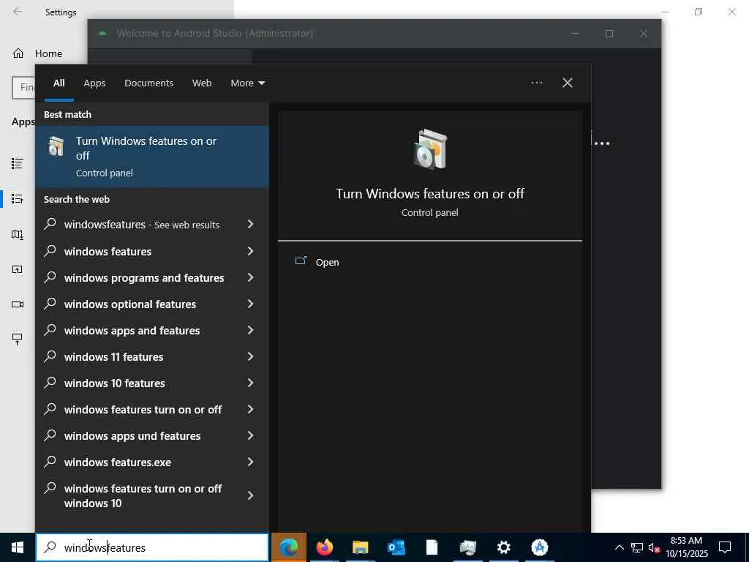The image size is (749, 562).
Task: Click the Open action icon in preview pane
Action: (301, 261)
